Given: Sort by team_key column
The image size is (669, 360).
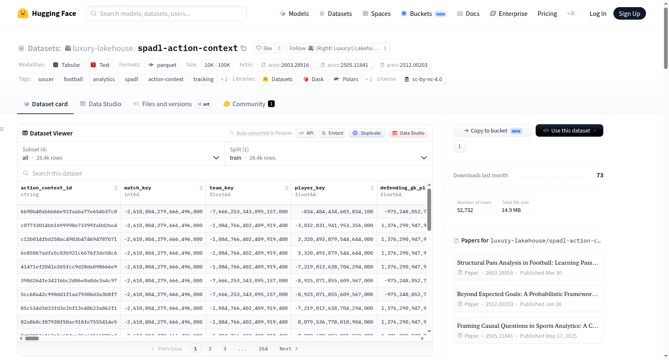Looking at the screenshot, I should tap(287, 188).
